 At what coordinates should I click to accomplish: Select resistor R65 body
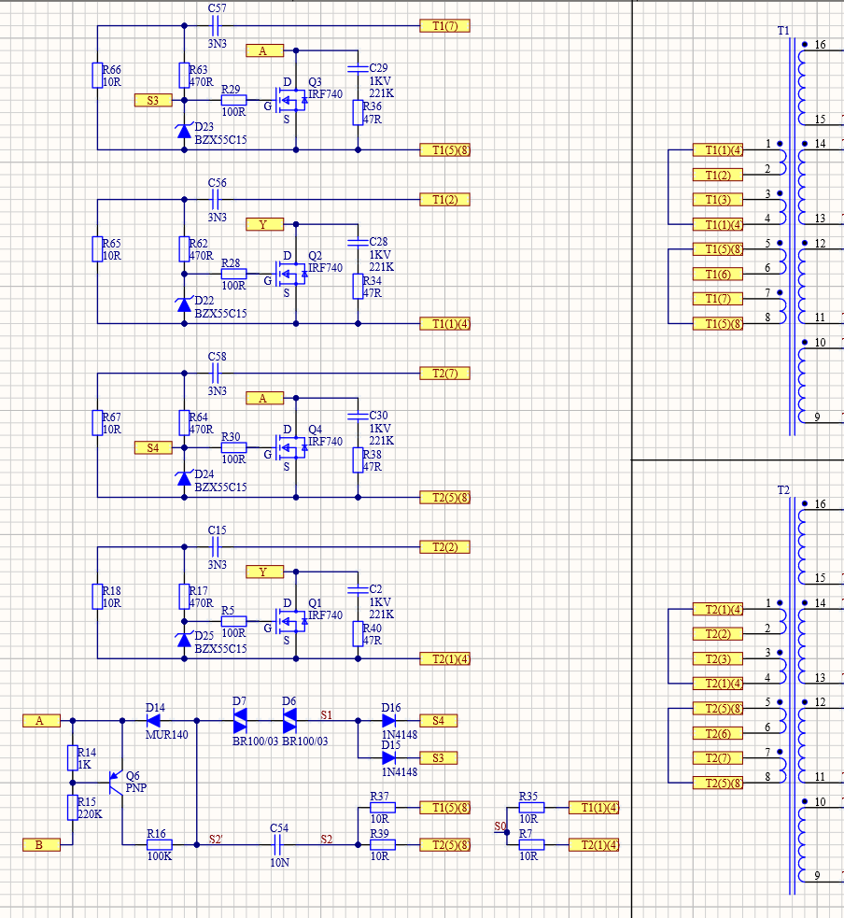click(97, 249)
